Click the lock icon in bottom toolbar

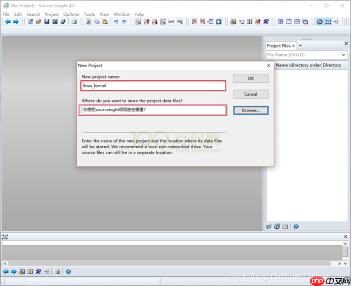tap(57, 272)
